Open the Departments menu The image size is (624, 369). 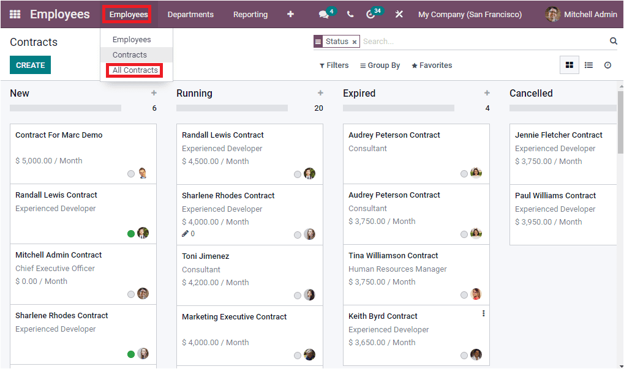(191, 13)
